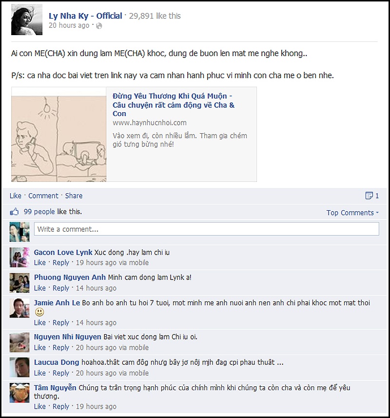Screen dimensions: 390x418
Task: Open Ly Nha Ky - Official page name
Action: [85, 16]
